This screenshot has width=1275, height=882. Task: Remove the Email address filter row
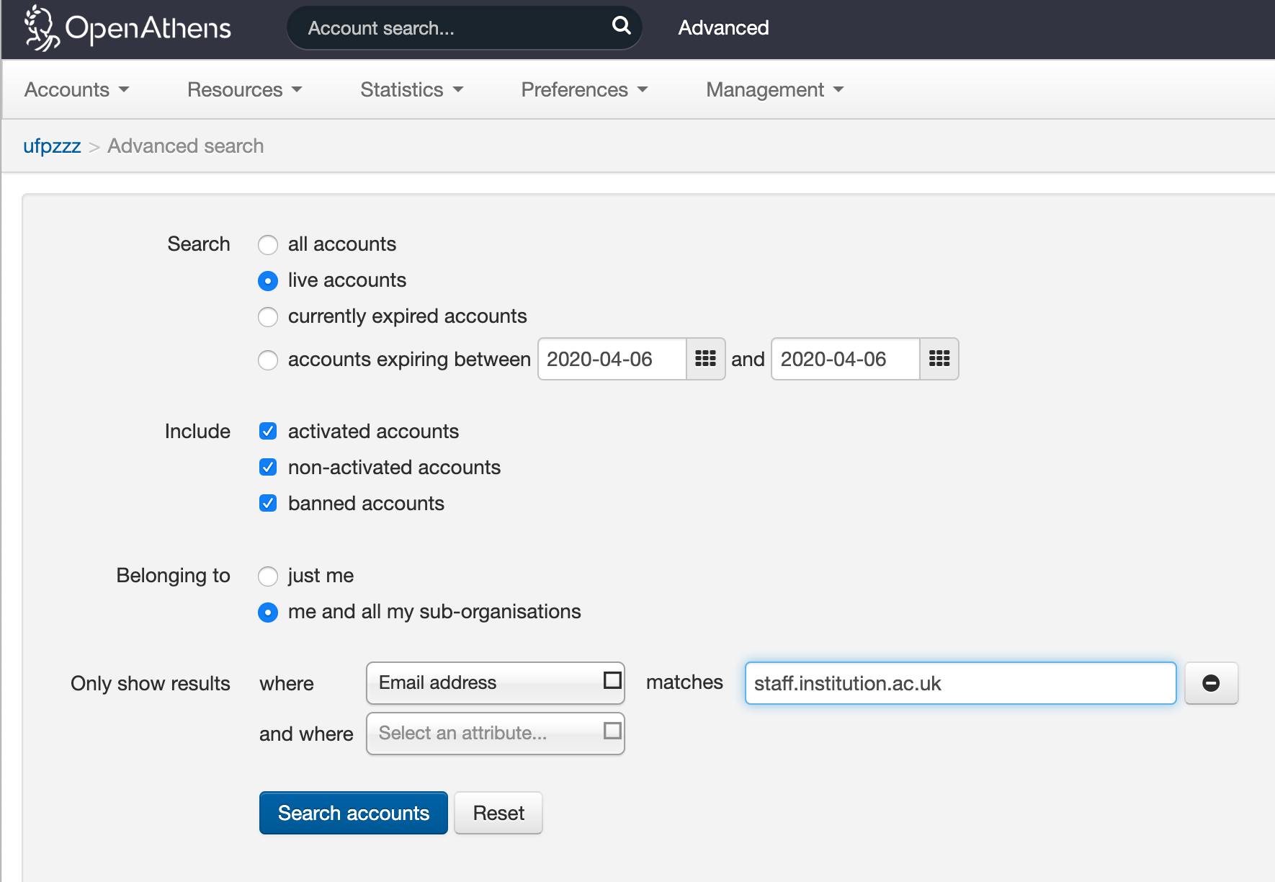[x=1211, y=683]
